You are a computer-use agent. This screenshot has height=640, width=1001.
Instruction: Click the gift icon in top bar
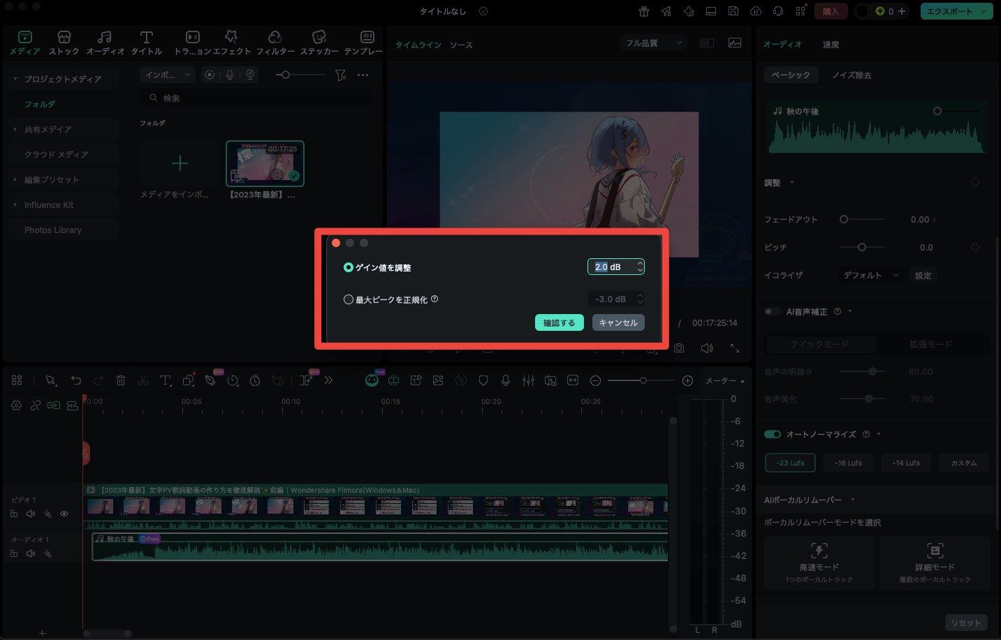643,11
